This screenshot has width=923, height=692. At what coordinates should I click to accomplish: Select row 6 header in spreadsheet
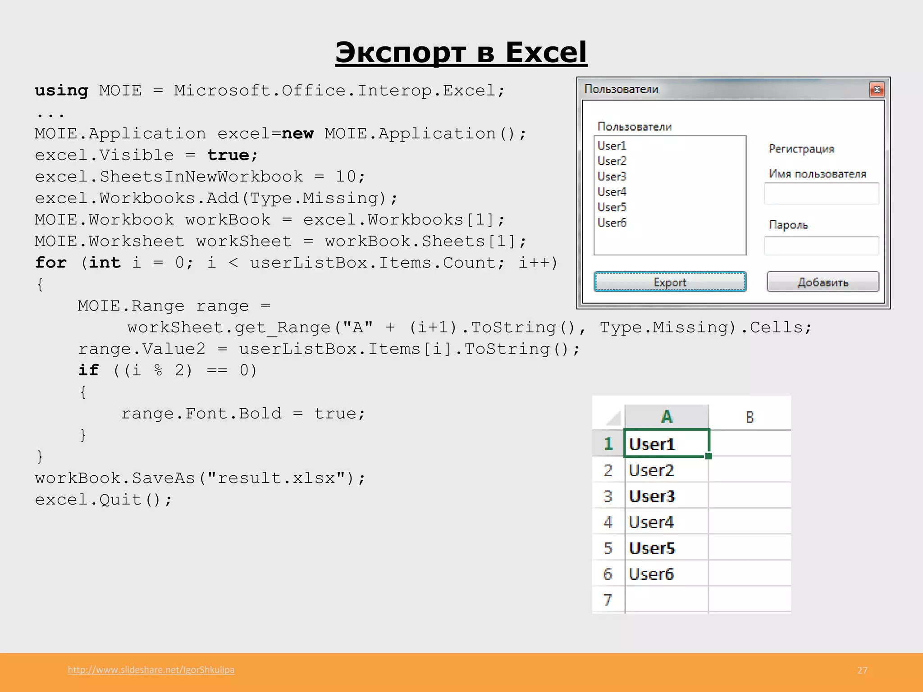(608, 574)
